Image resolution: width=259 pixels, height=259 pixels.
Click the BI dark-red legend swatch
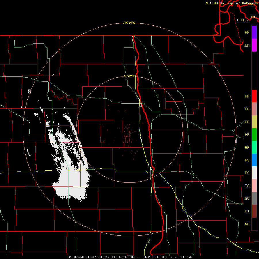pos(254,211)
